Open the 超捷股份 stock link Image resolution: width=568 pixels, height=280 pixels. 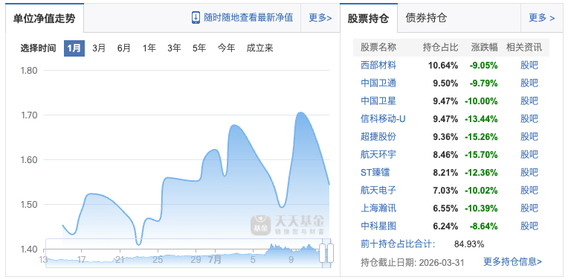coord(378,137)
